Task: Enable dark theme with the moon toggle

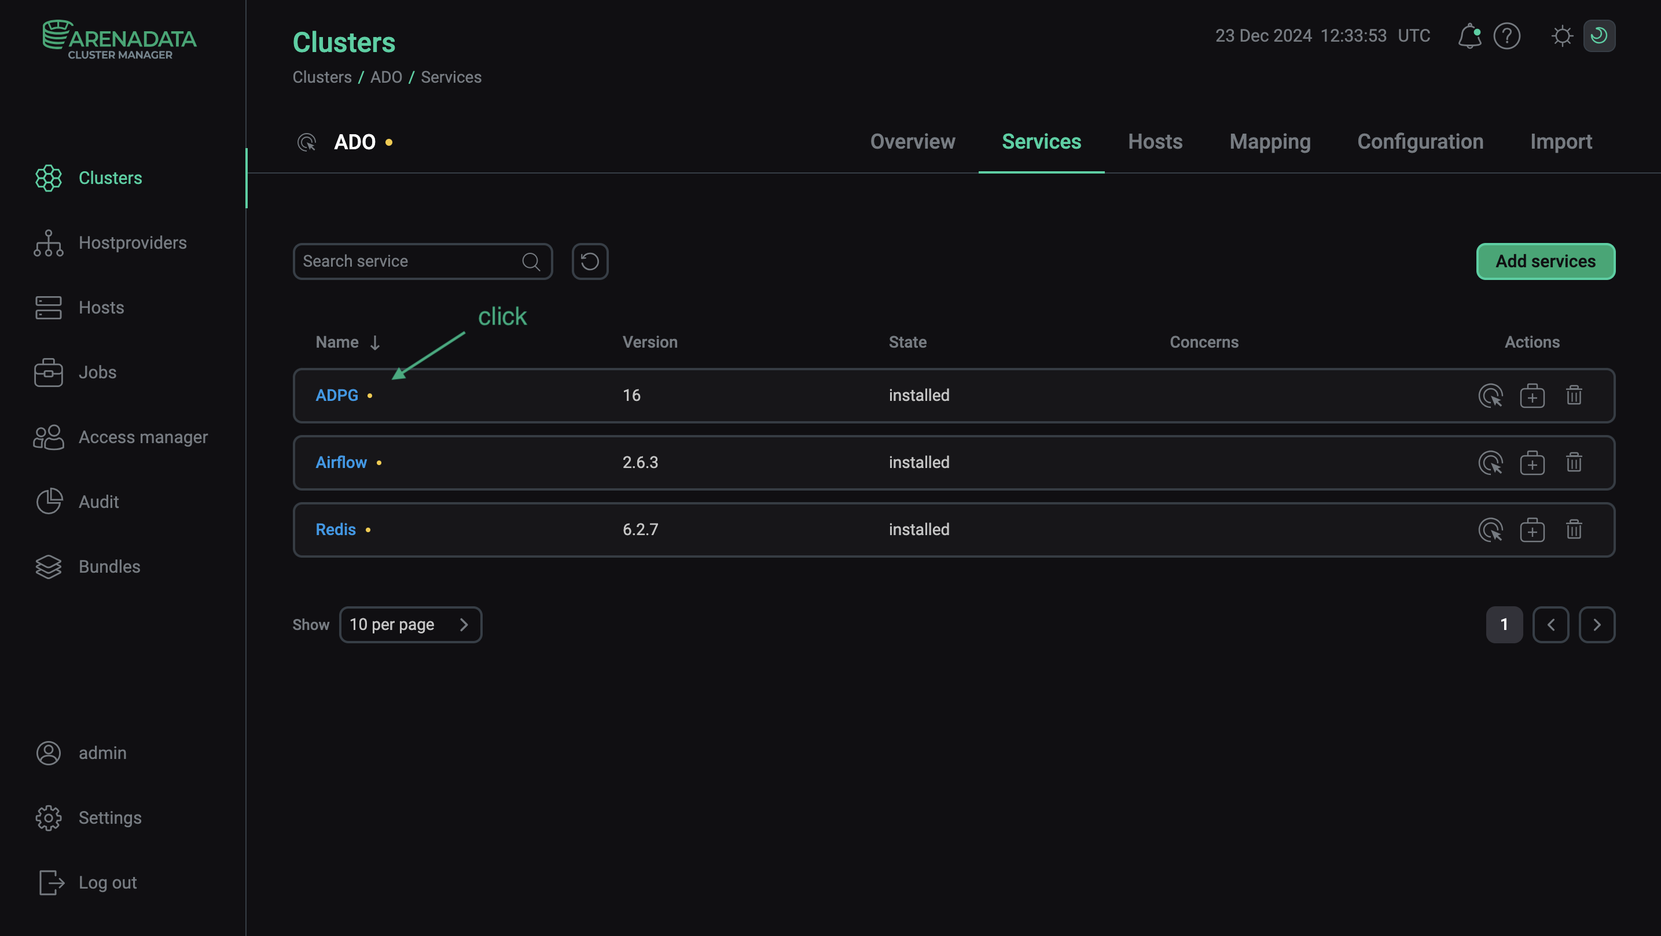Action: (x=1599, y=36)
